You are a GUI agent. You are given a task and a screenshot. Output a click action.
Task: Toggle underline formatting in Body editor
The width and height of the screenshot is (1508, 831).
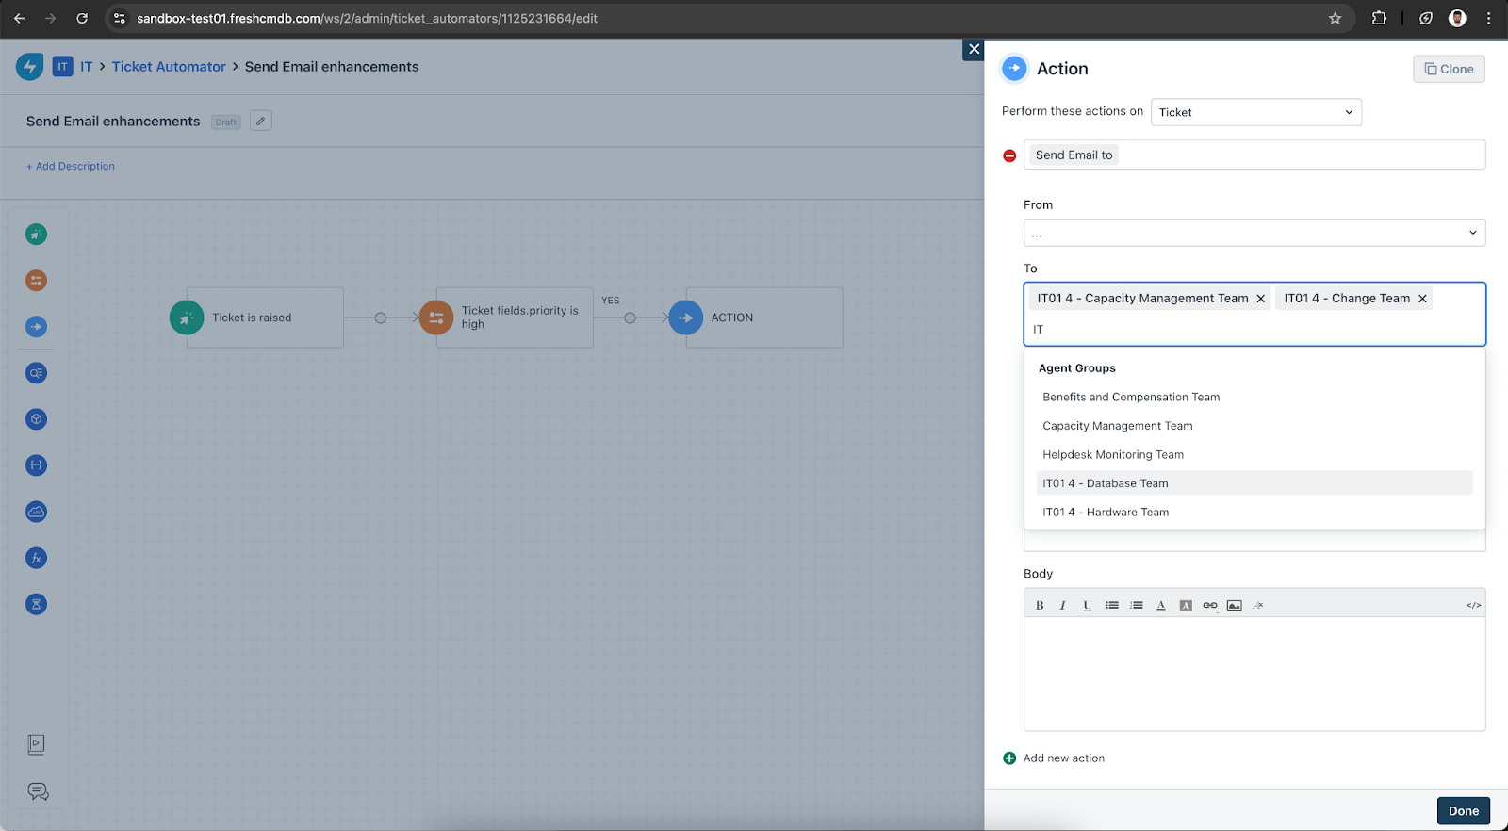[1087, 605]
